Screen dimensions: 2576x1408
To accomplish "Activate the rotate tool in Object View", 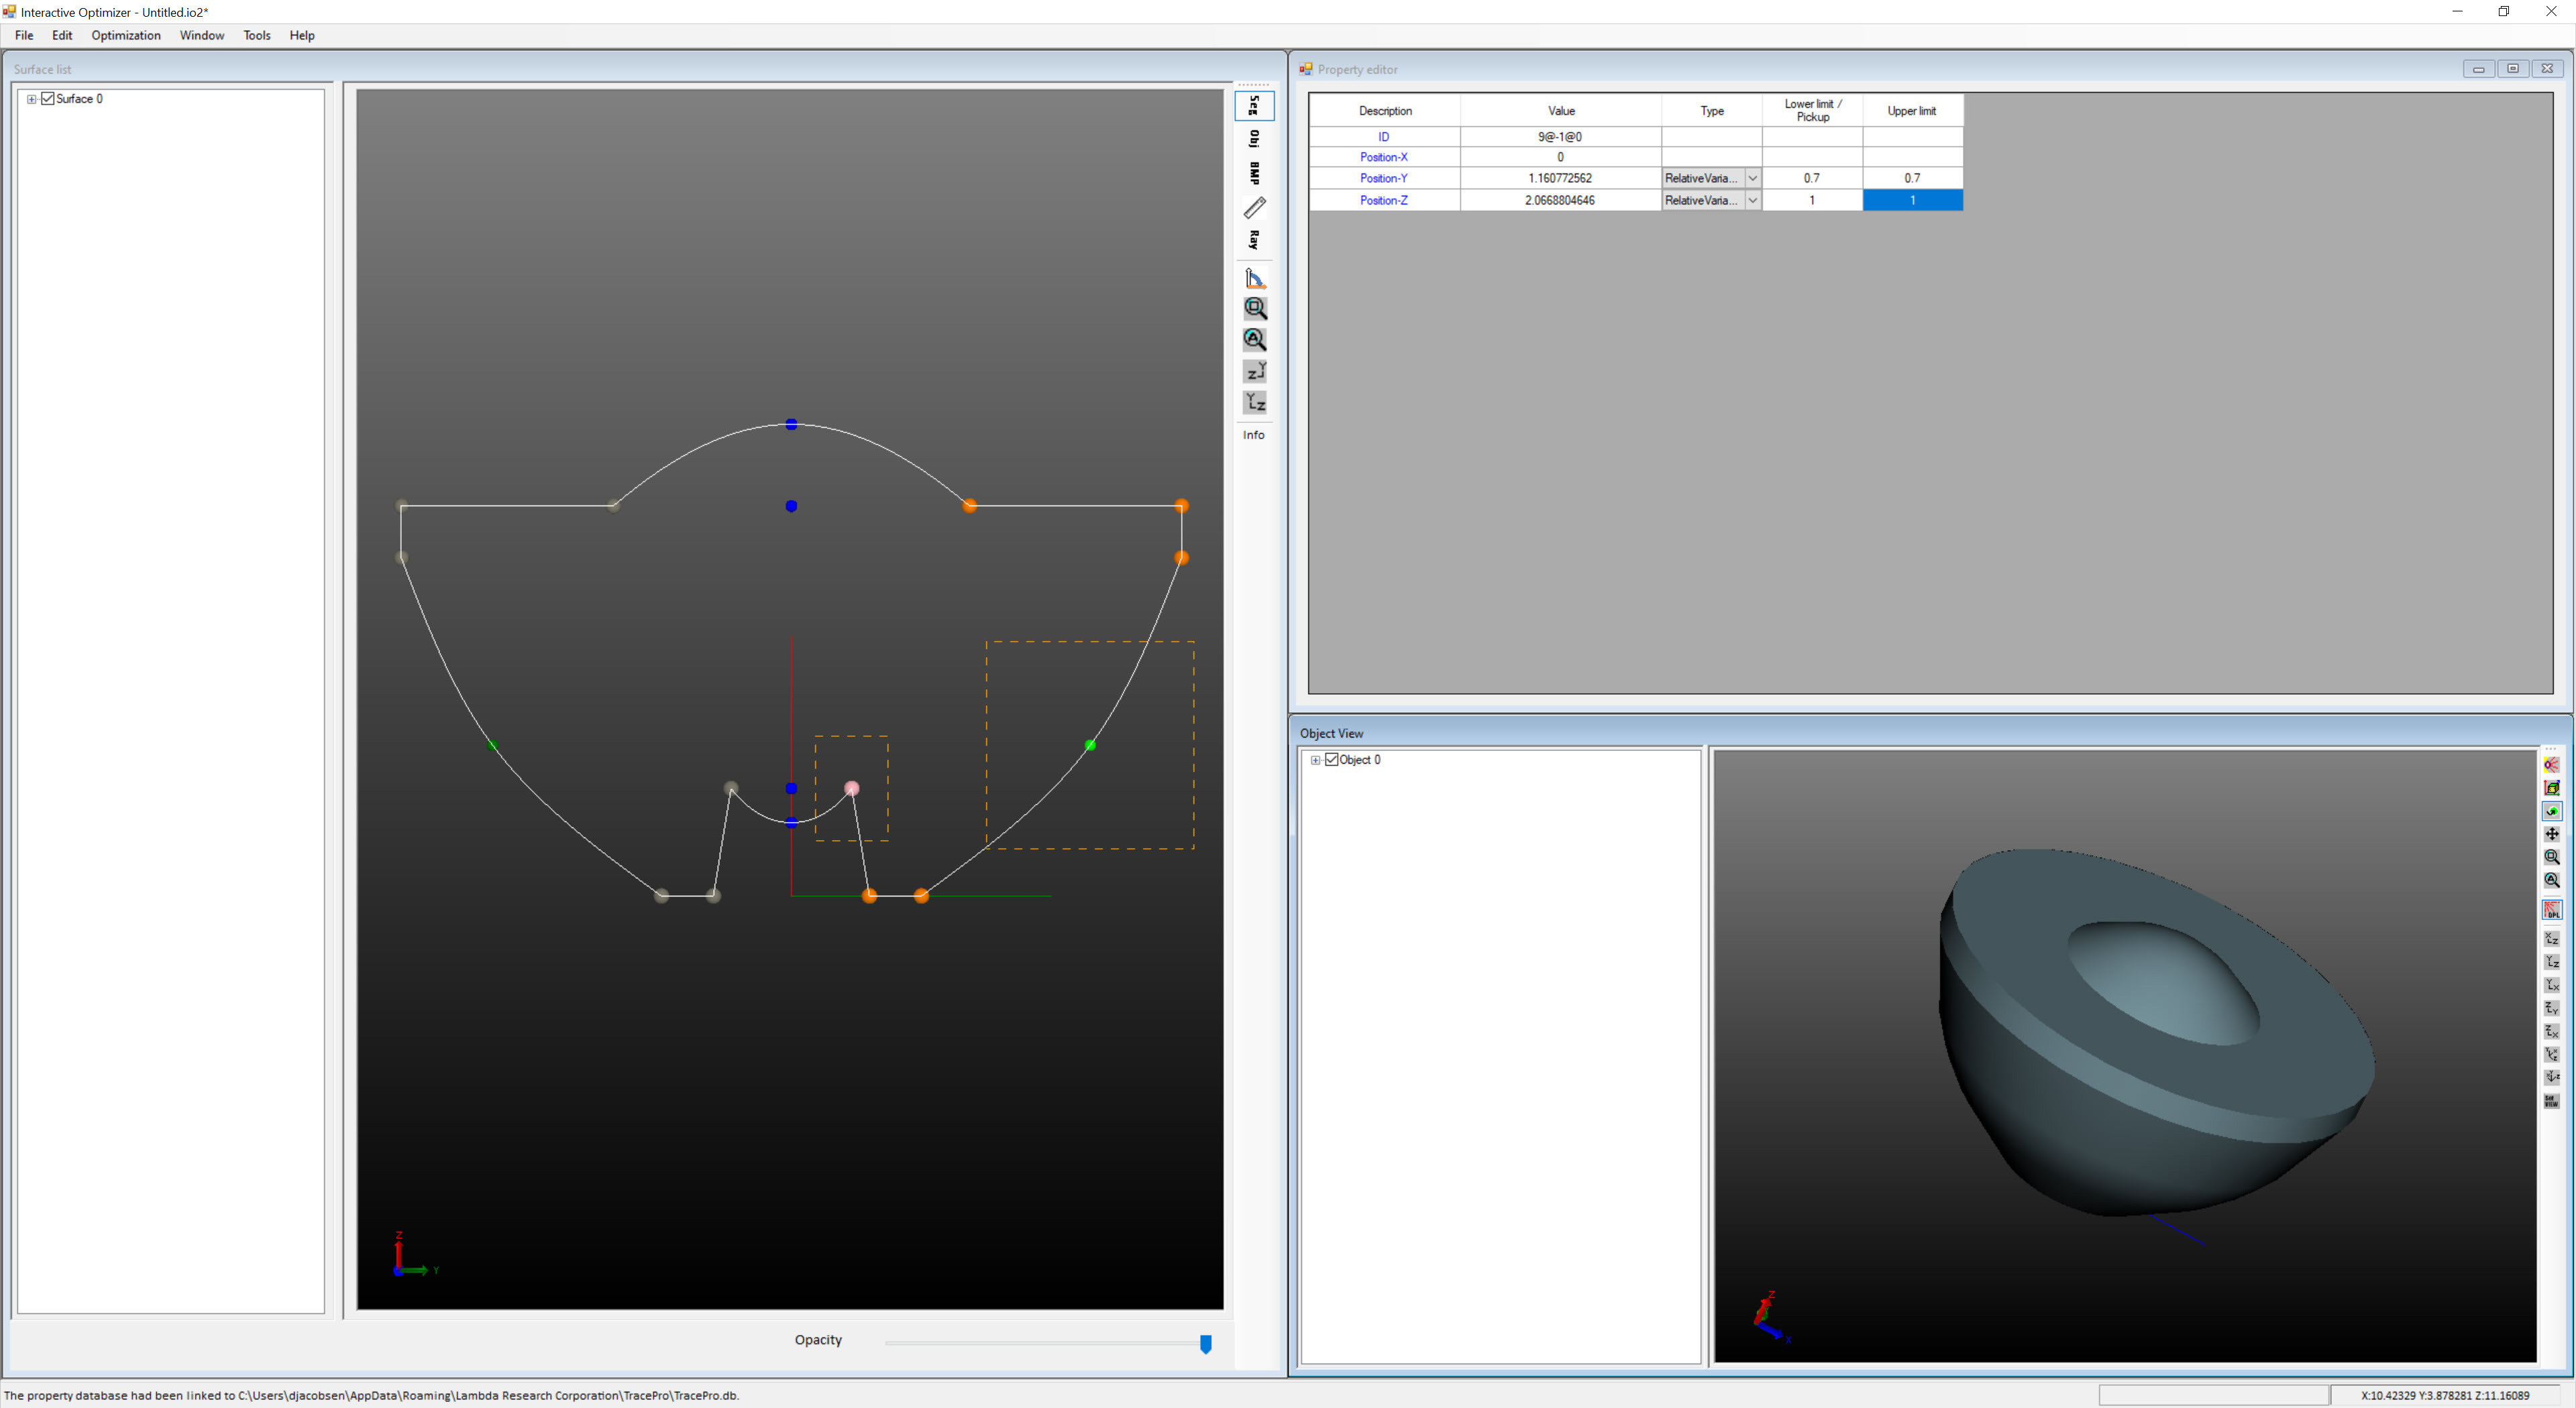I will click(2553, 811).
